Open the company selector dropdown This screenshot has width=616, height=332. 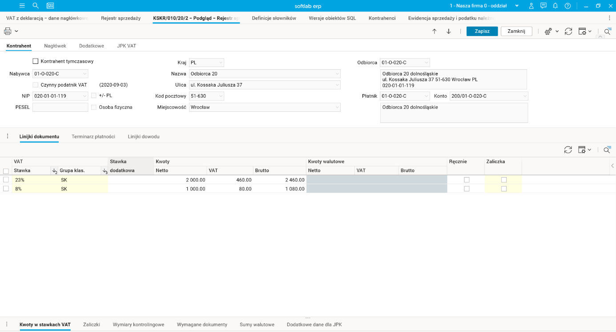(x=517, y=6)
